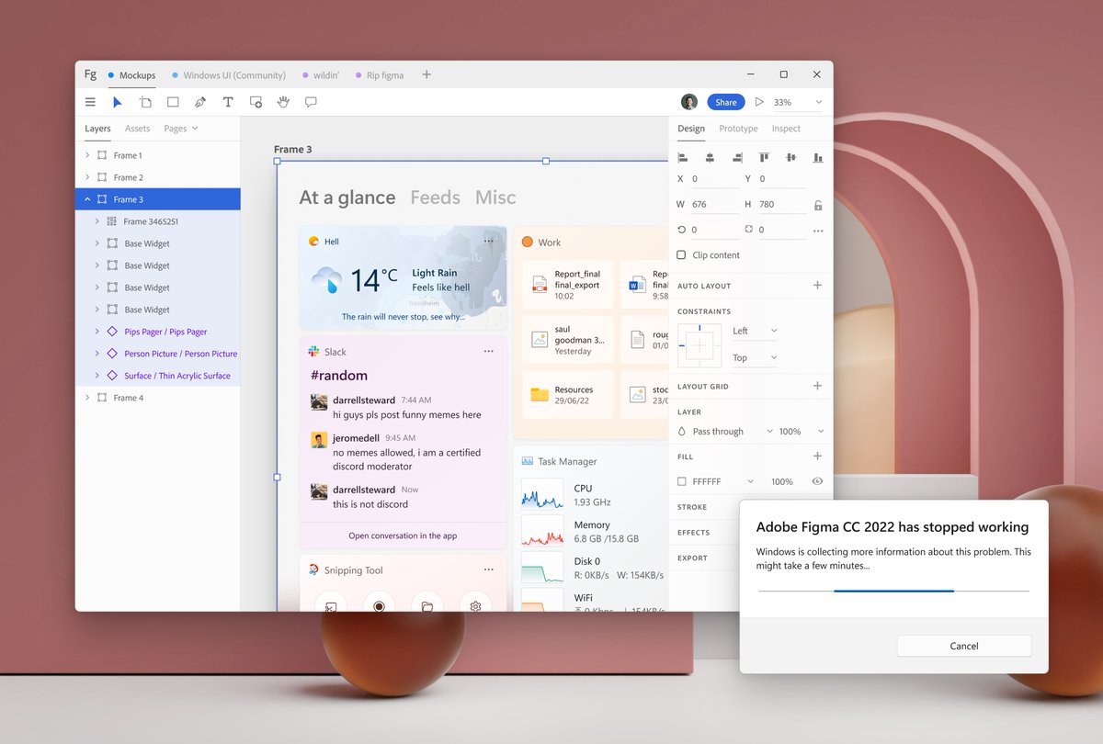Screen dimensions: 1103x744
Task: Click the Share button
Action: tap(726, 102)
